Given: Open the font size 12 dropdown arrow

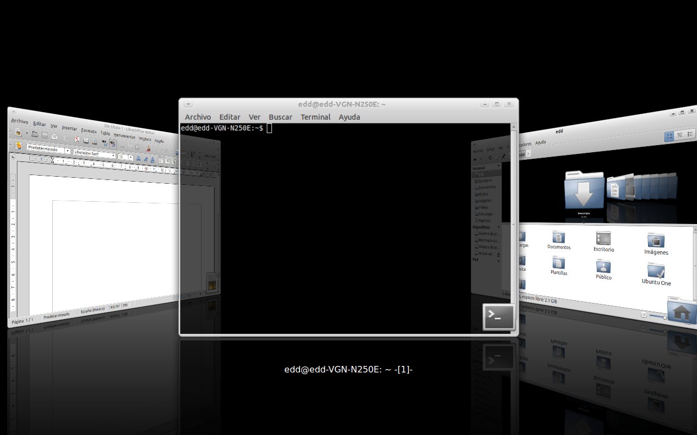Looking at the screenshot, I should [x=131, y=157].
